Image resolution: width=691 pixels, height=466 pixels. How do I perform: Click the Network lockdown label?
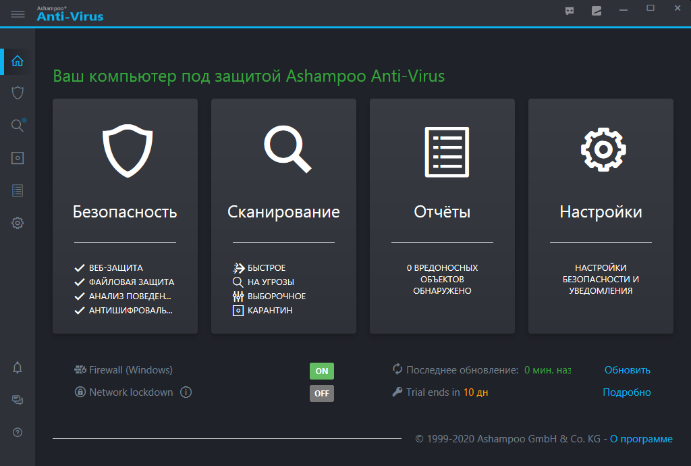(131, 392)
